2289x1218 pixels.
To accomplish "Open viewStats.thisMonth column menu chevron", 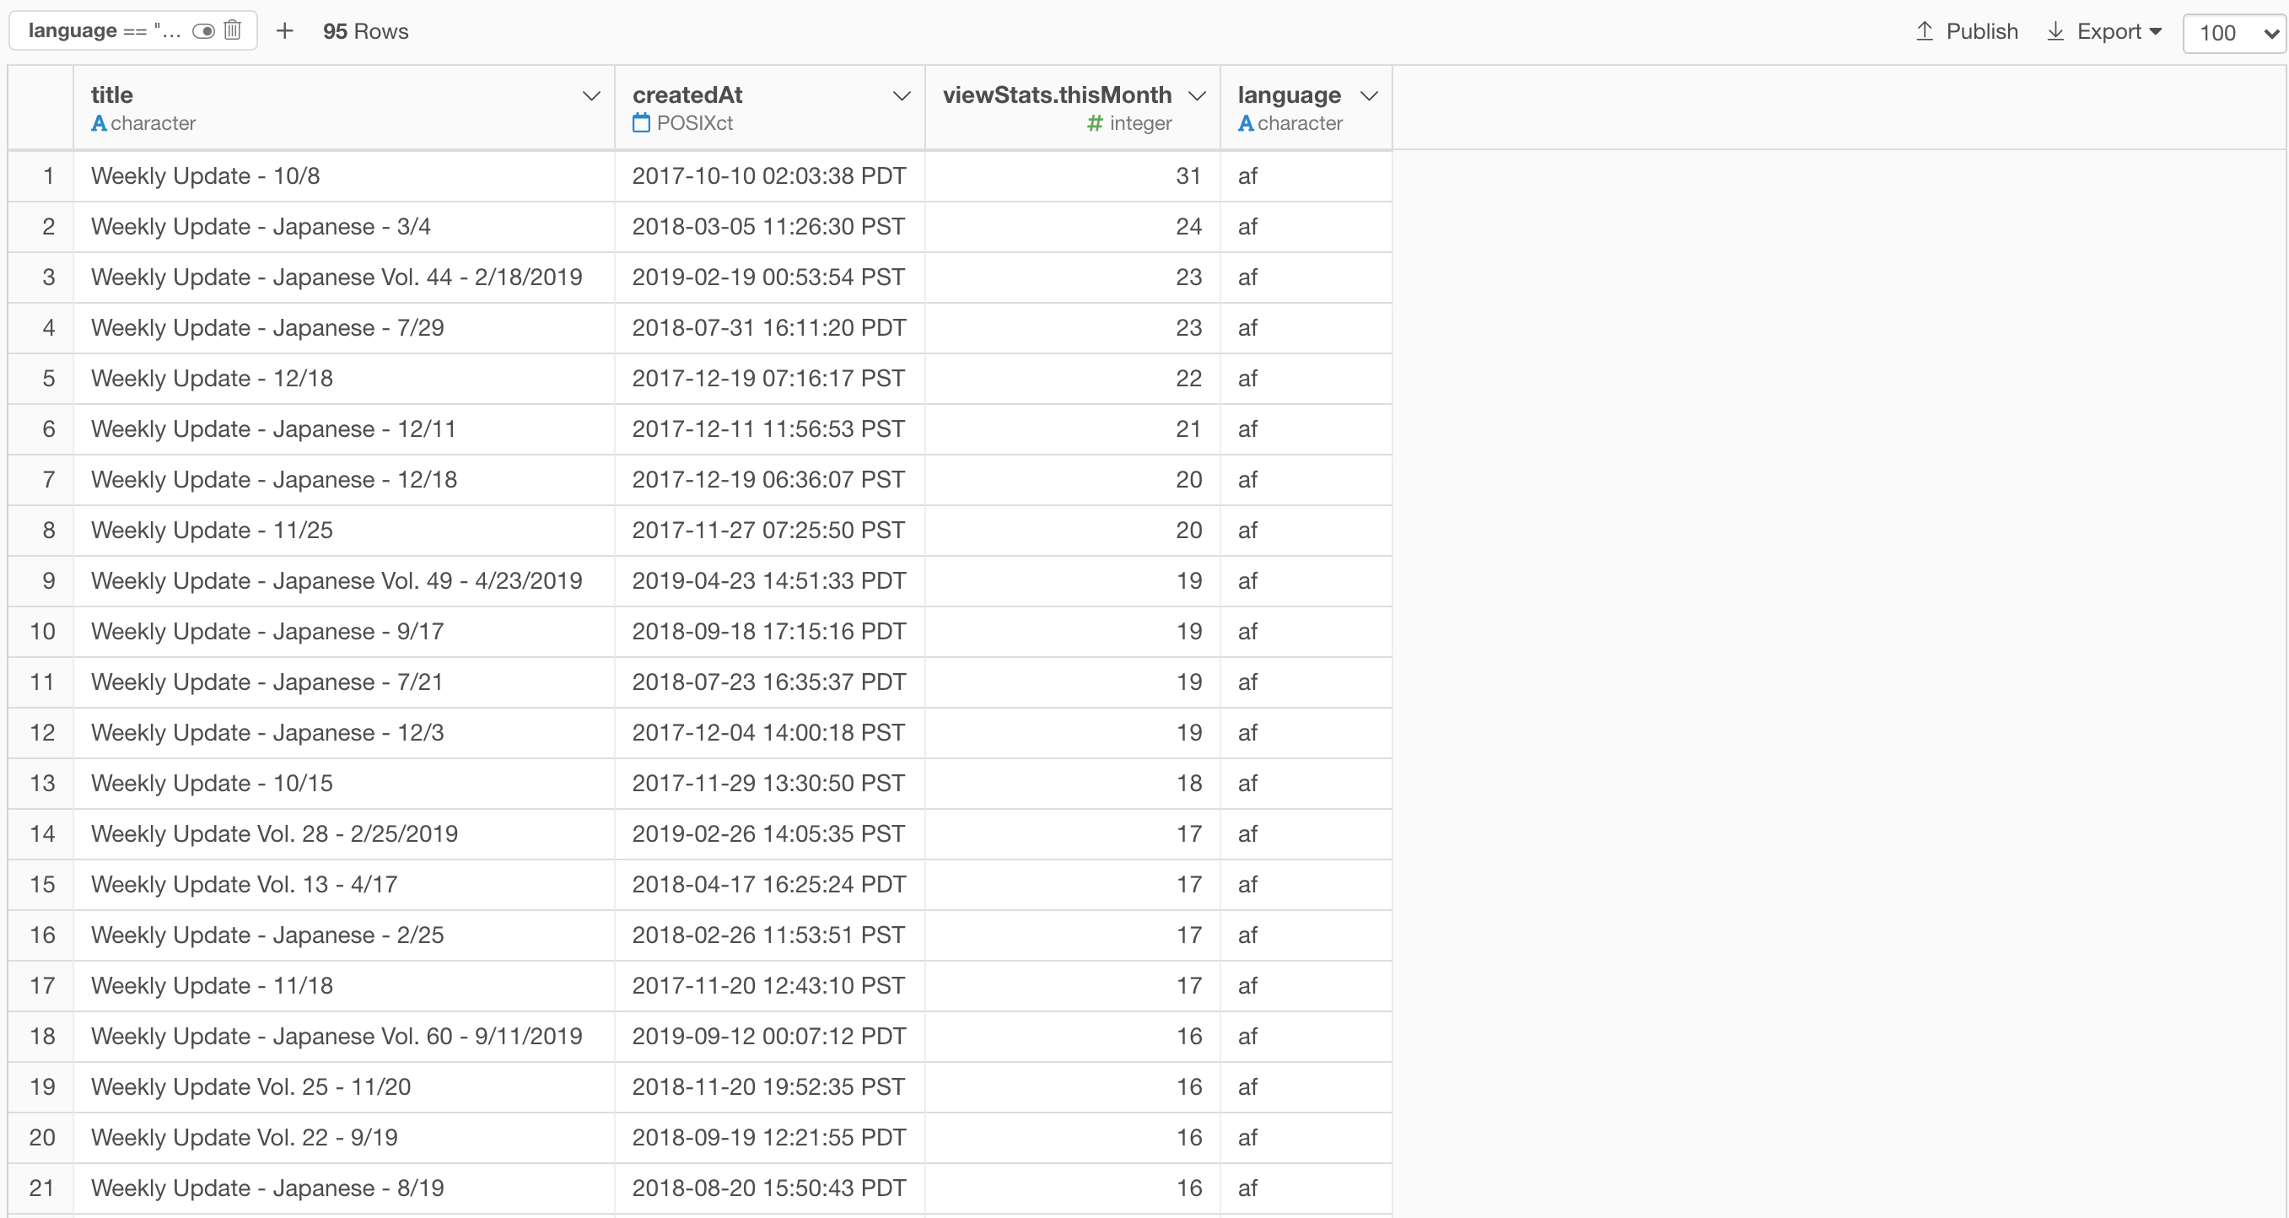I will coord(1197,96).
